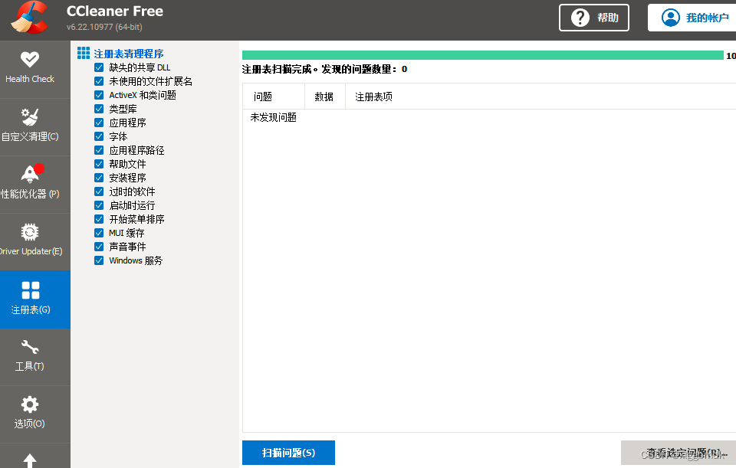Click the upgrade arrow icon at sidebar bottom
Viewport: 736px width, 468px height.
[30, 460]
